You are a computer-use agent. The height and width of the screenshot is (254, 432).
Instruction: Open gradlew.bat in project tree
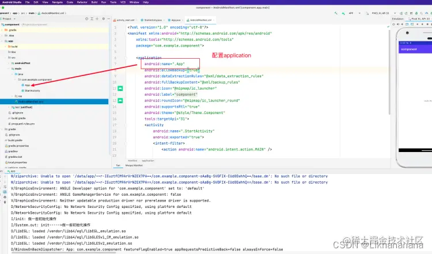[13, 157]
